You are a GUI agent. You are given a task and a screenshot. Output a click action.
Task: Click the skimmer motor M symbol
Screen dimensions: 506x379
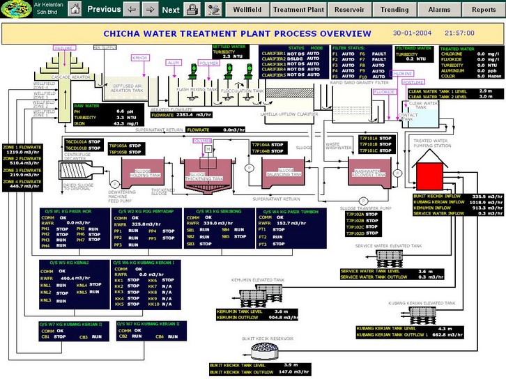pyautogui.click(x=208, y=148)
